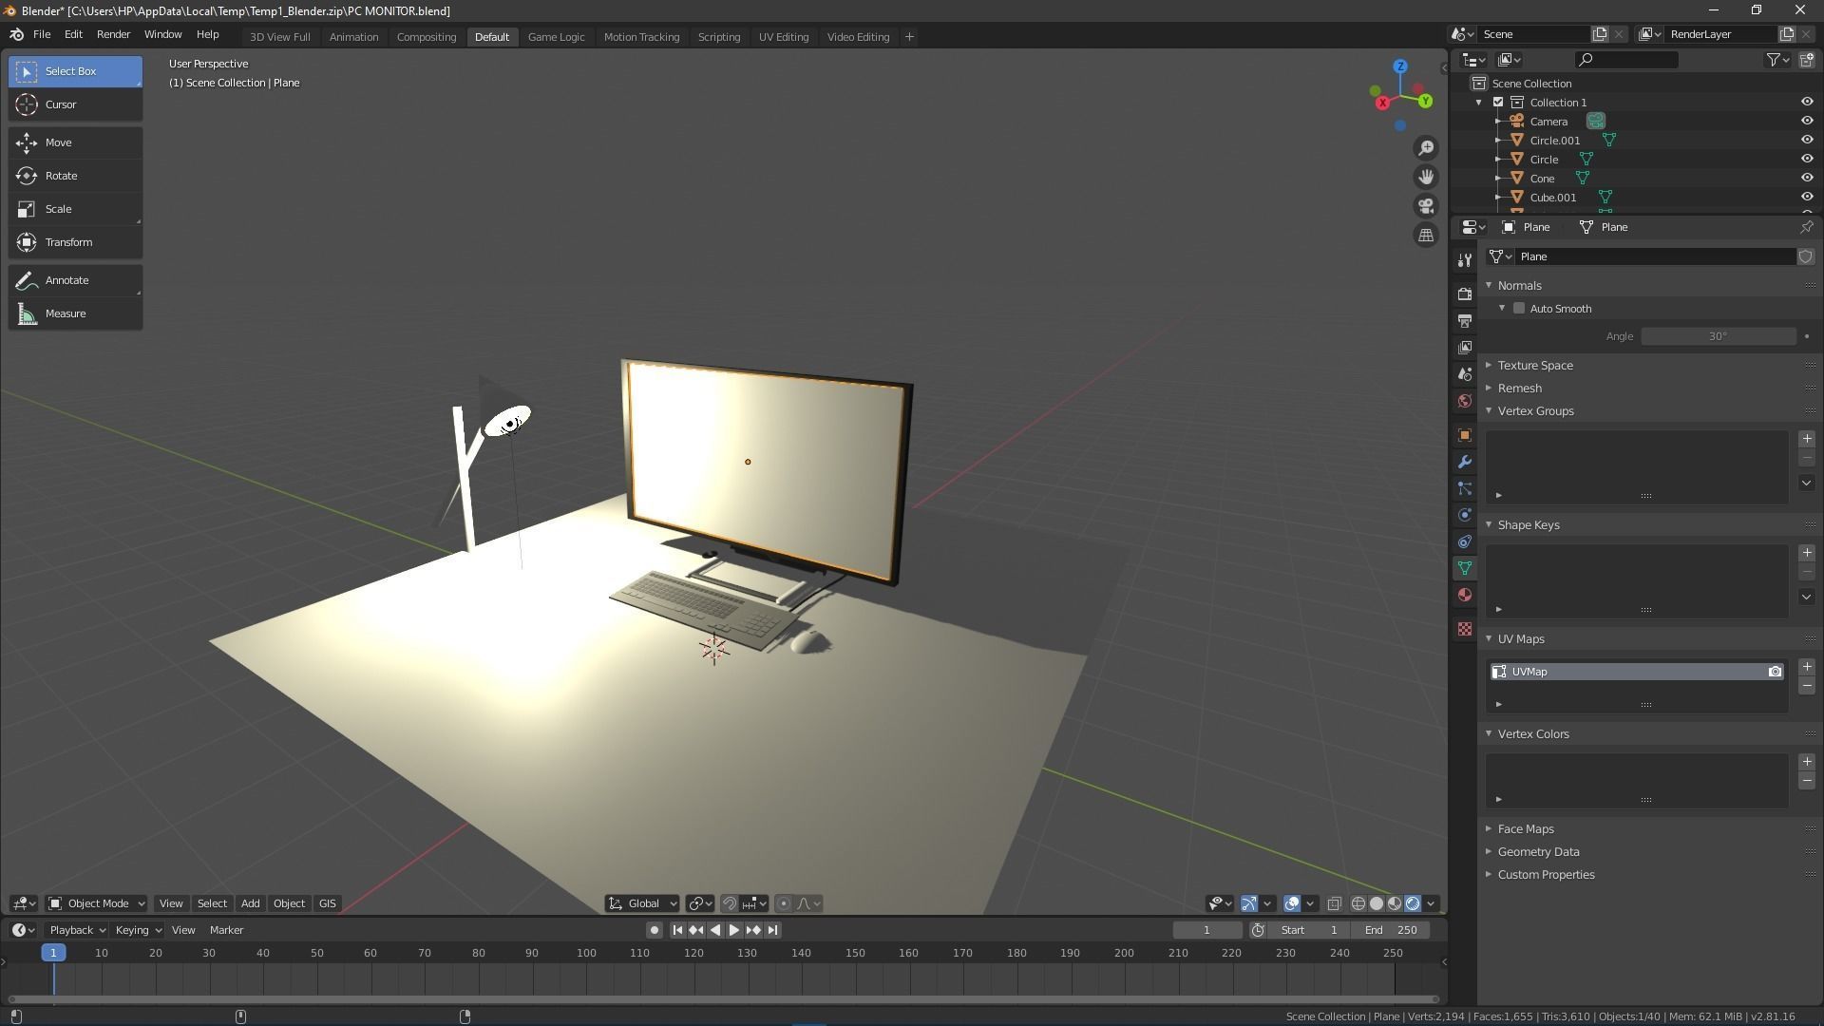Open Scripting workspace tab
Screen dimensions: 1824x1026
coord(718,37)
